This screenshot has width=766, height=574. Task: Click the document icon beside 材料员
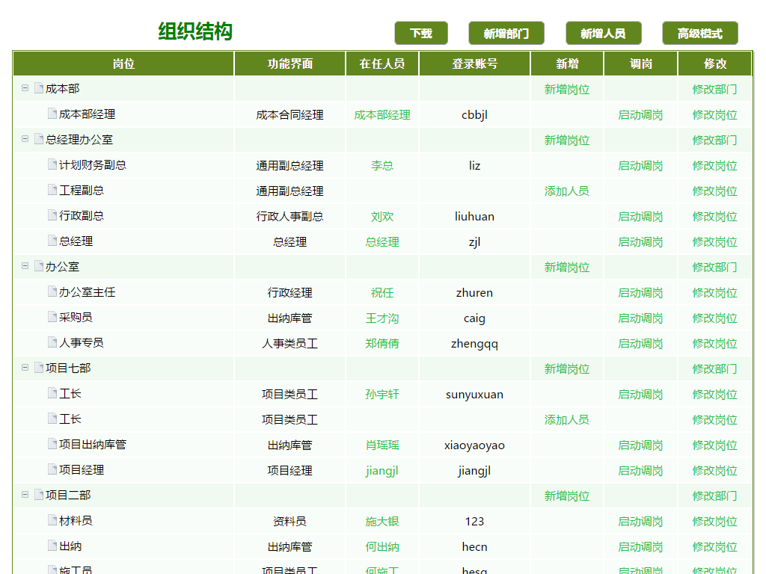52,520
